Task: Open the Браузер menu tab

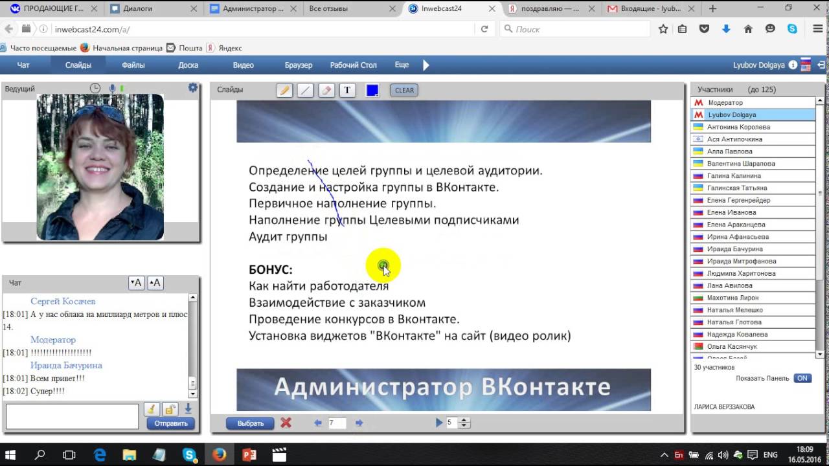Action: pyautogui.click(x=299, y=65)
